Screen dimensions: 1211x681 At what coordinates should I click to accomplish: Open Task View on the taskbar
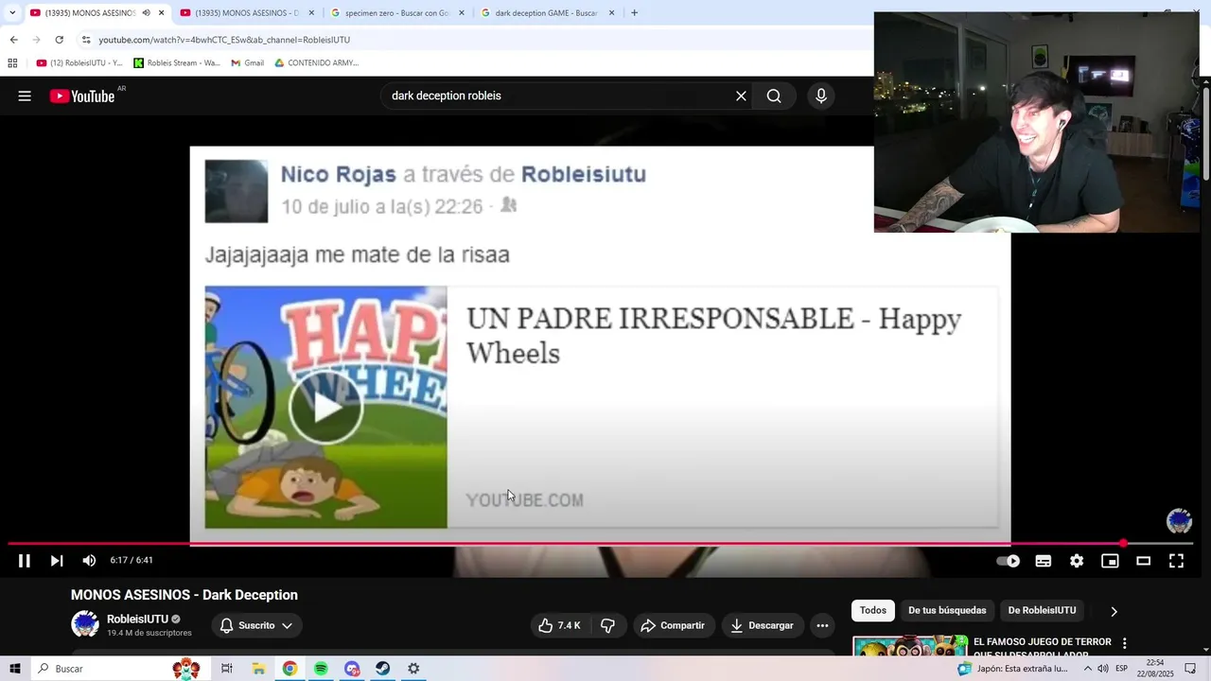(x=227, y=669)
